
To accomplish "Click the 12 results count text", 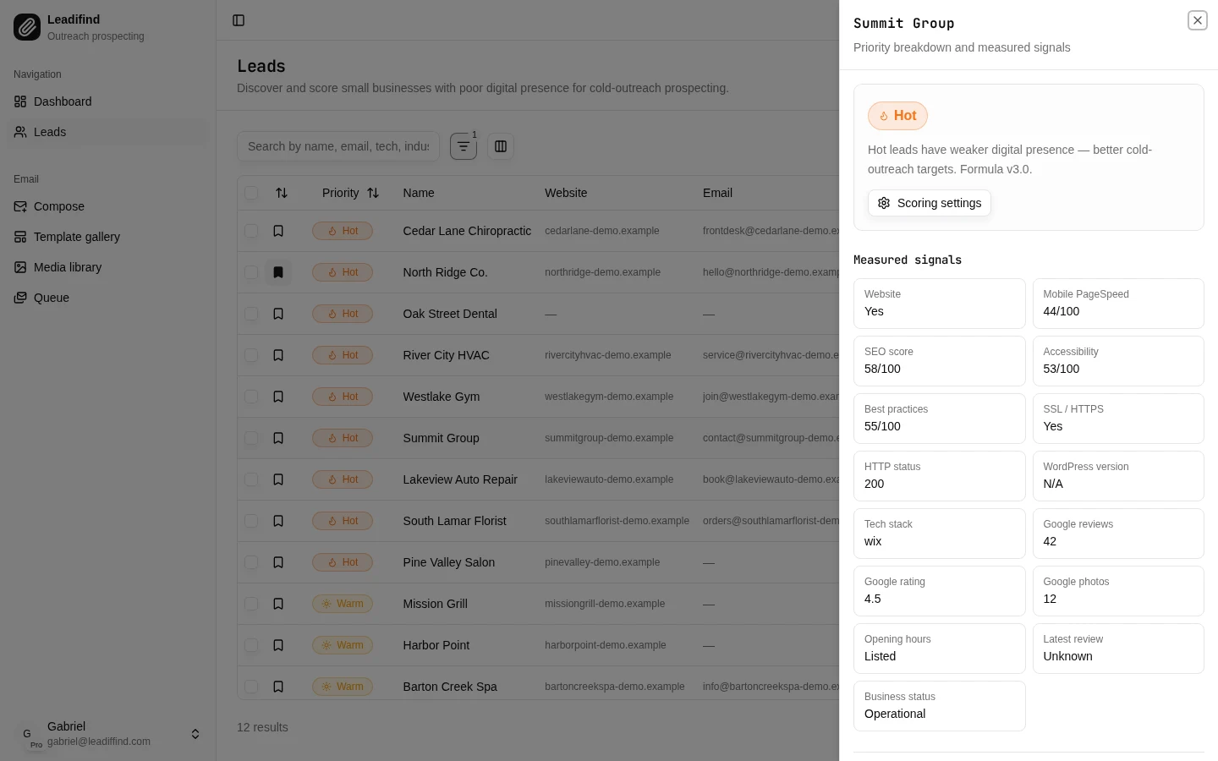I will point(262,727).
